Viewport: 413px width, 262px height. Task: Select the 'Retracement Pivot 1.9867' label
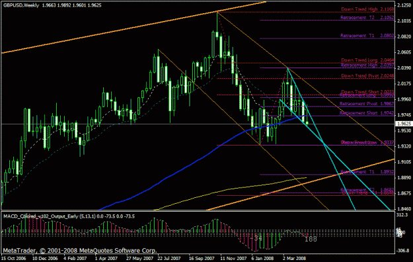click(x=367, y=104)
